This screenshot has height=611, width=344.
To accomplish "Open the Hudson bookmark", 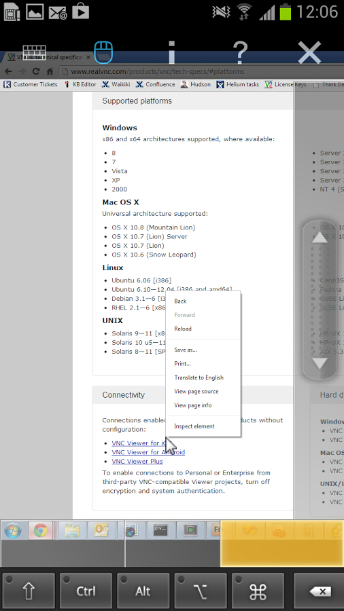I will (x=196, y=84).
